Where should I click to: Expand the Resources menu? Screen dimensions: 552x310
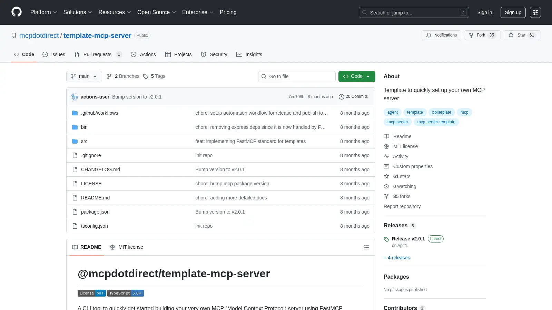[x=115, y=12]
